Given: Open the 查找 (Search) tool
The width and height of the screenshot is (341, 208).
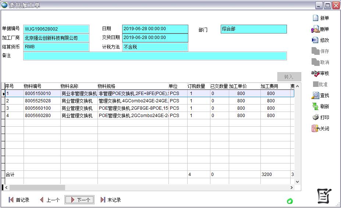Looking at the screenshot, I should 315,95.
